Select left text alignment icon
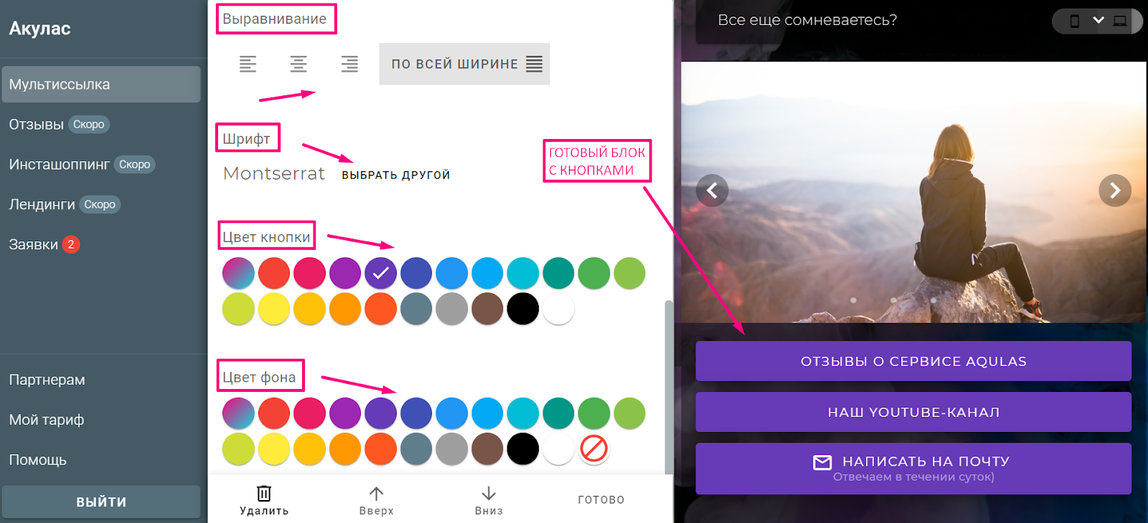 (248, 64)
